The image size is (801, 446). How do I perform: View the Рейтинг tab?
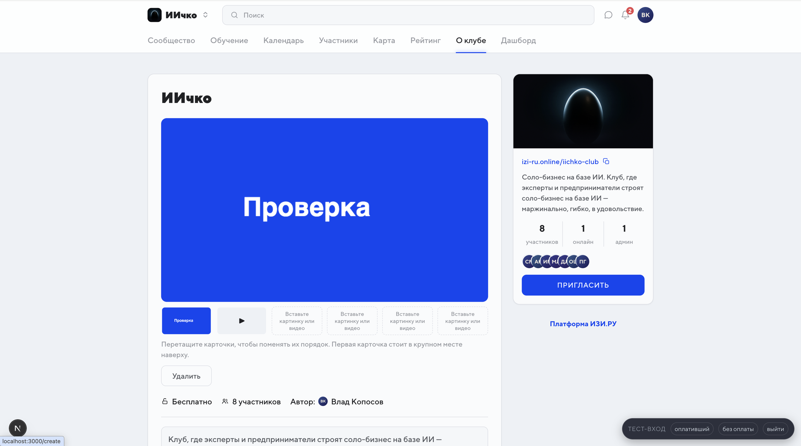tap(425, 40)
